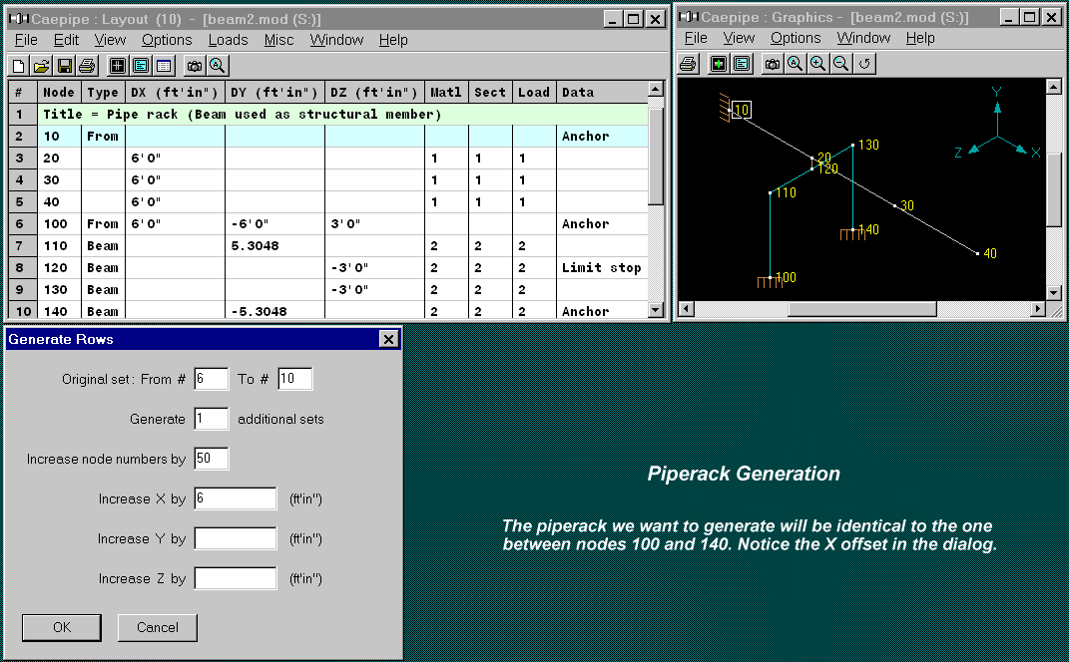Click the To # field
The image size is (1069, 662).
pos(295,379)
